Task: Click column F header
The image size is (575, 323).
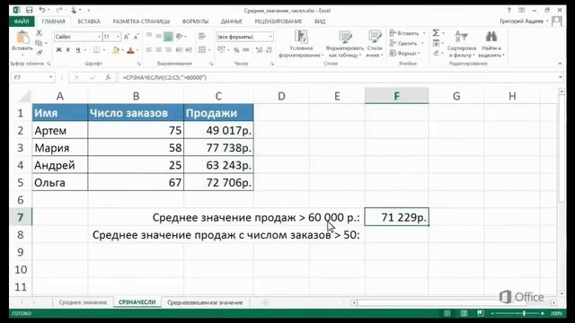Action: pyautogui.click(x=396, y=96)
